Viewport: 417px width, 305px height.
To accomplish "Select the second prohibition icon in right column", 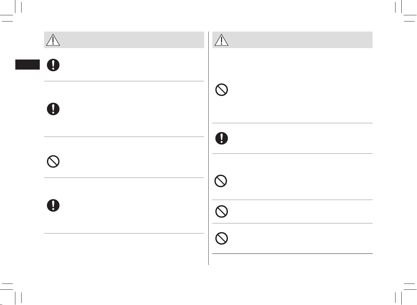I will [221, 181].
